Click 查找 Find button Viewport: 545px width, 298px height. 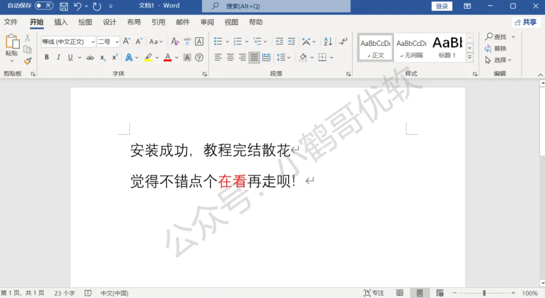[x=497, y=36]
